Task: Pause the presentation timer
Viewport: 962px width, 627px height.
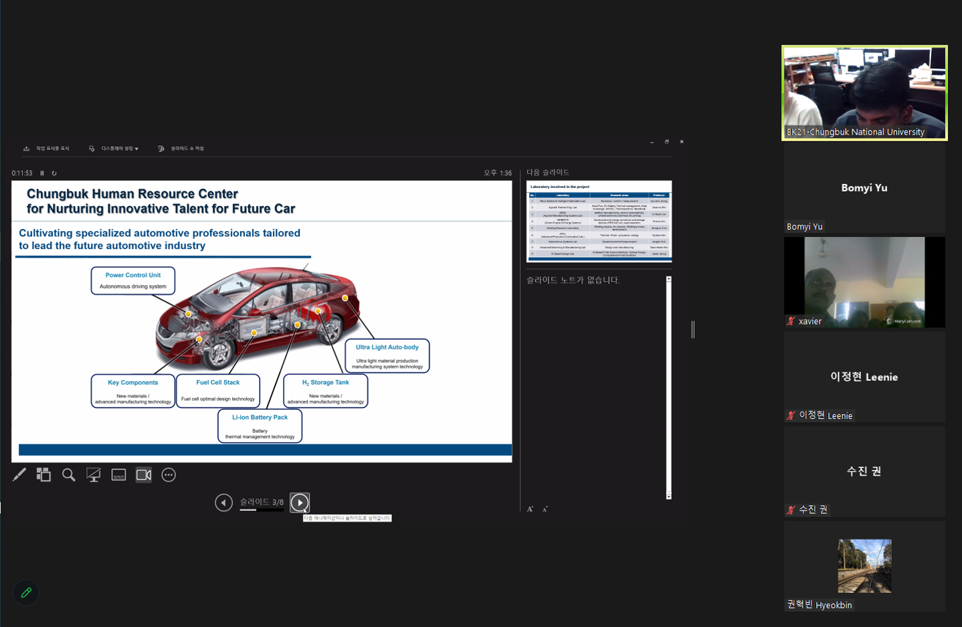Action: coord(42,173)
